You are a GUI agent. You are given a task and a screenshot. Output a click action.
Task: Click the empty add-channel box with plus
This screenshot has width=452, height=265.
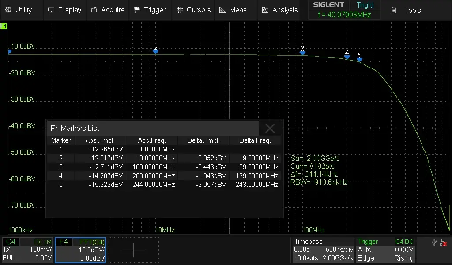(x=133, y=250)
